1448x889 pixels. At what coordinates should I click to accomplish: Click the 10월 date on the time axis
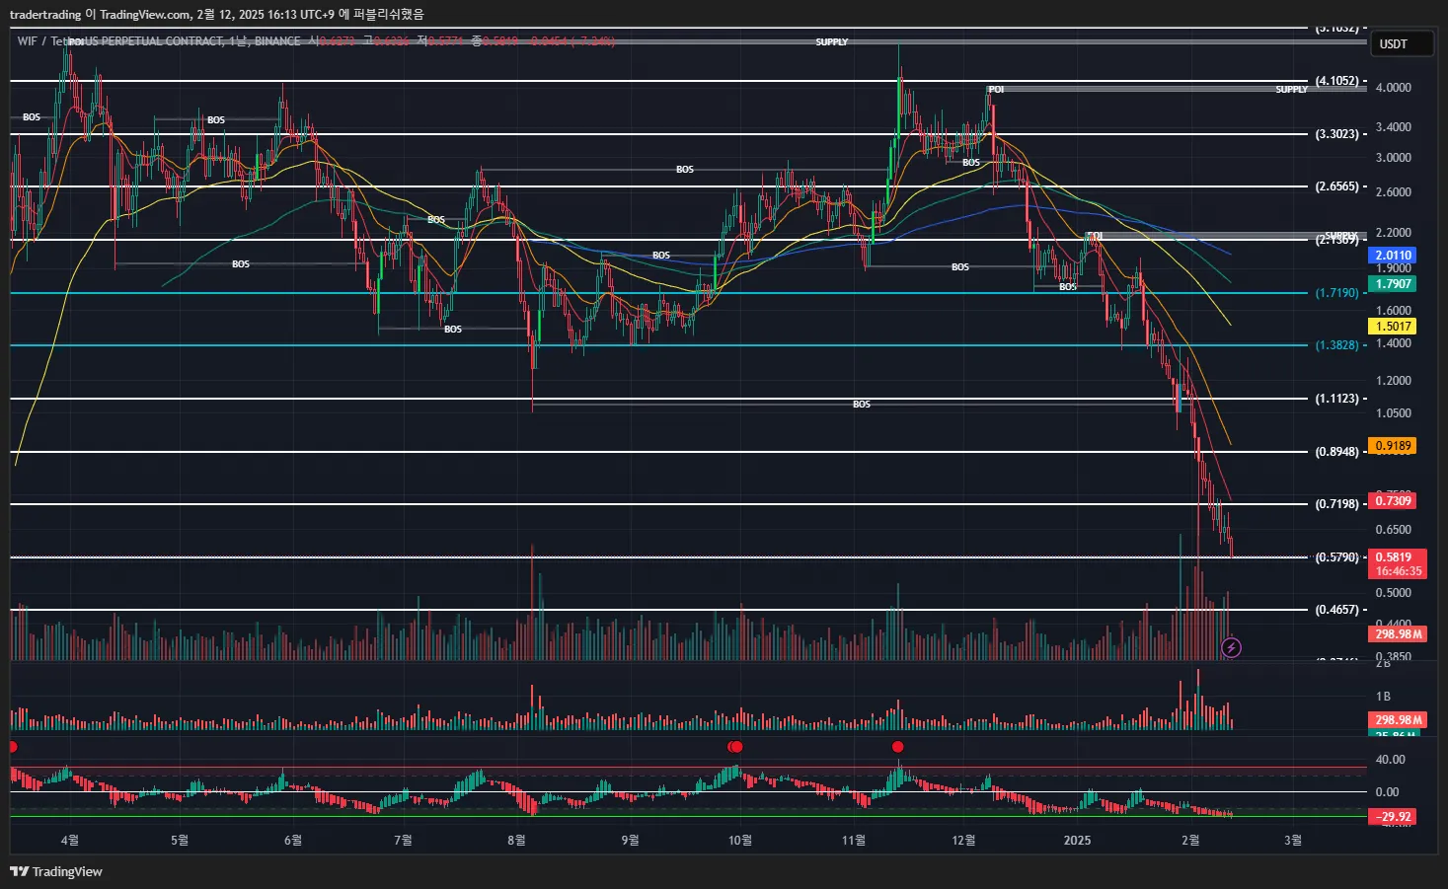tap(740, 840)
